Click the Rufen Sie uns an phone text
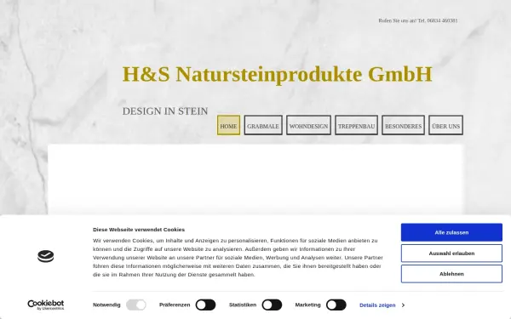Viewport: 511px width, 319px height. pos(418,20)
